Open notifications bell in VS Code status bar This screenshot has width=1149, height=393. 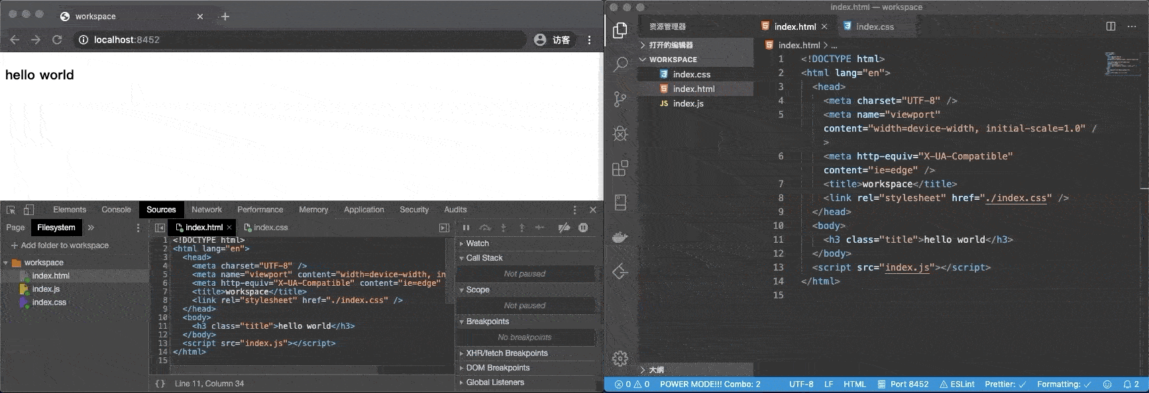[1131, 384]
